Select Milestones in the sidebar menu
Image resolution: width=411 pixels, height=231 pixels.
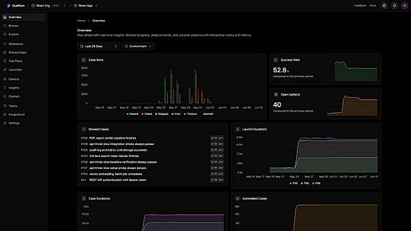point(23,44)
